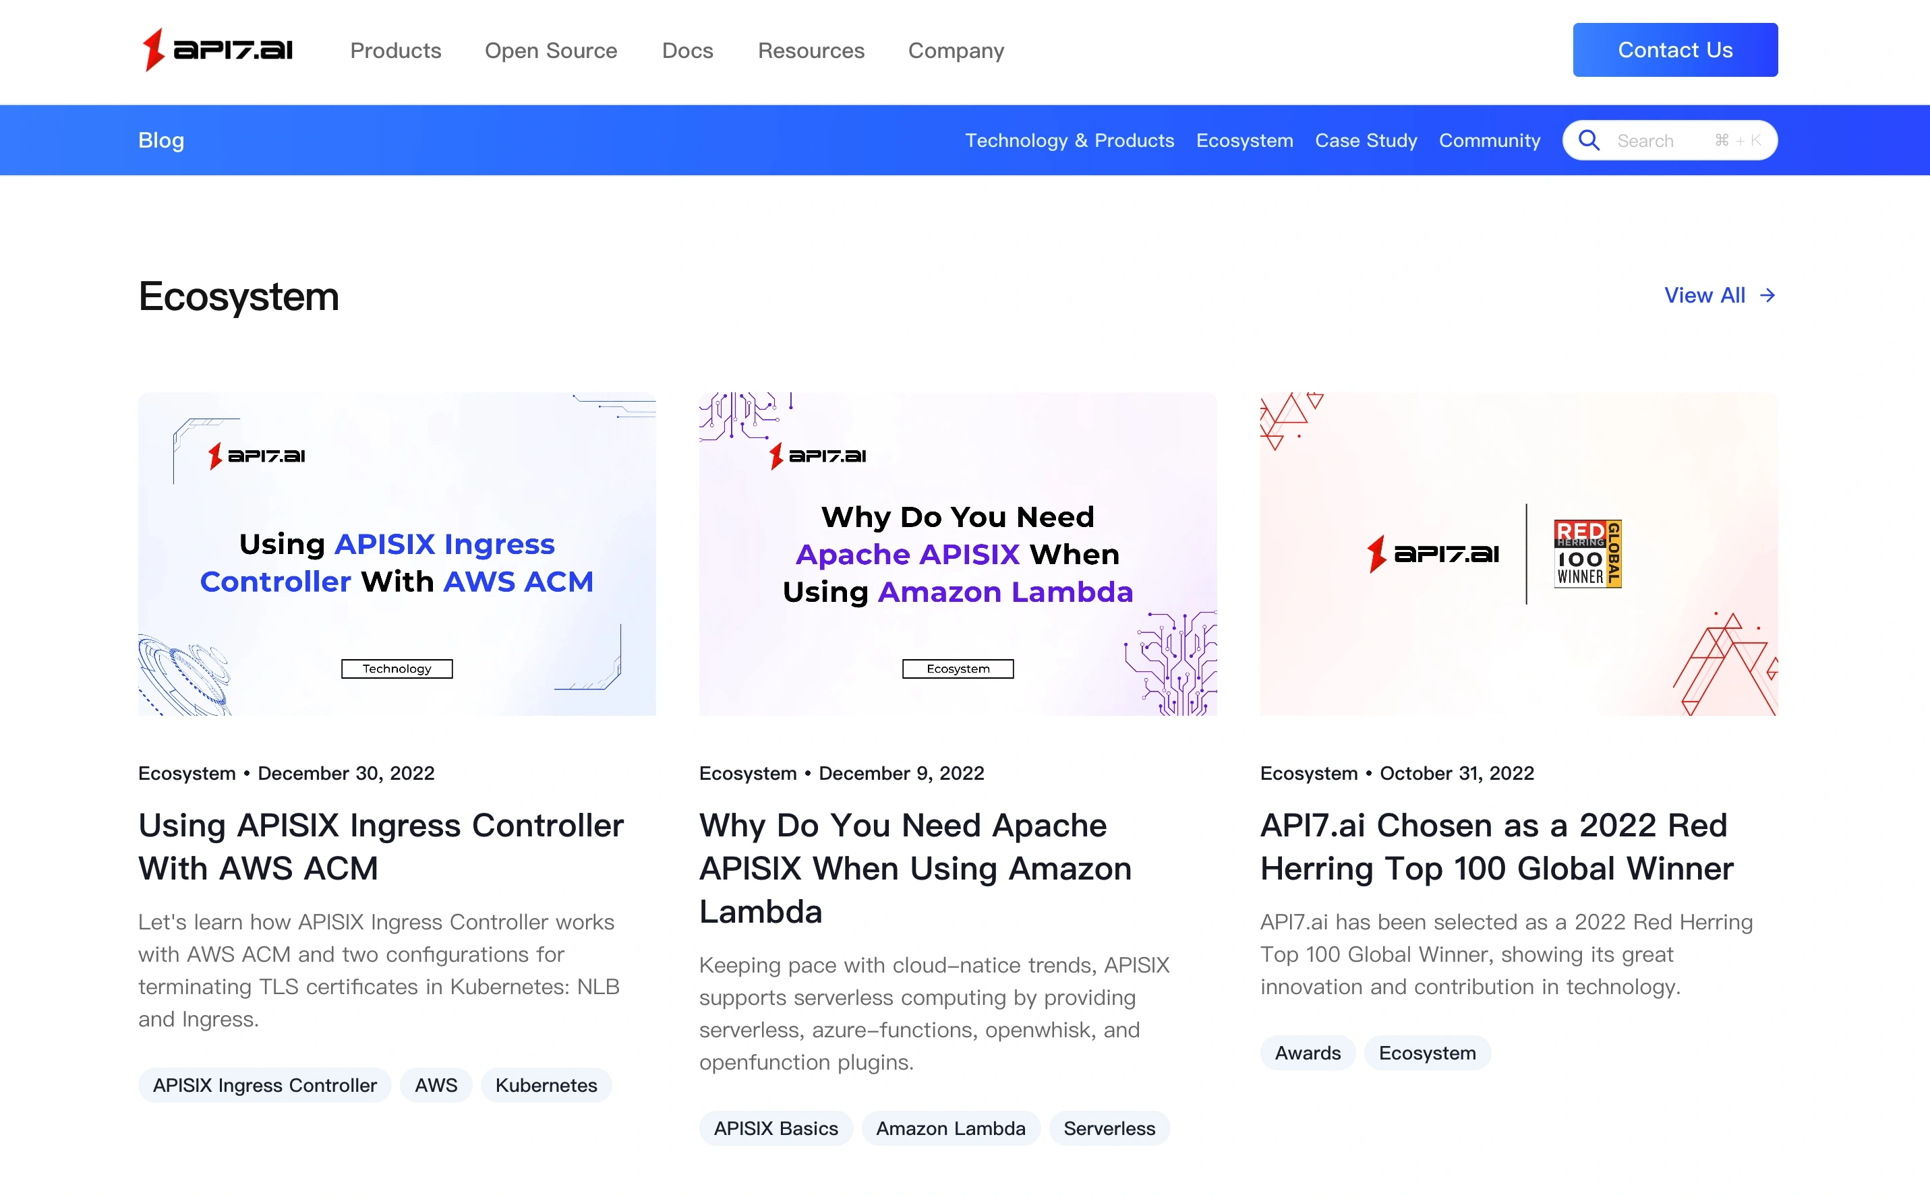
Task: Click the Awards tag
Action: click(x=1308, y=1053)
